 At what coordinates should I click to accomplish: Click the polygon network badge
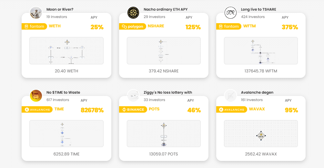(132, 26)
